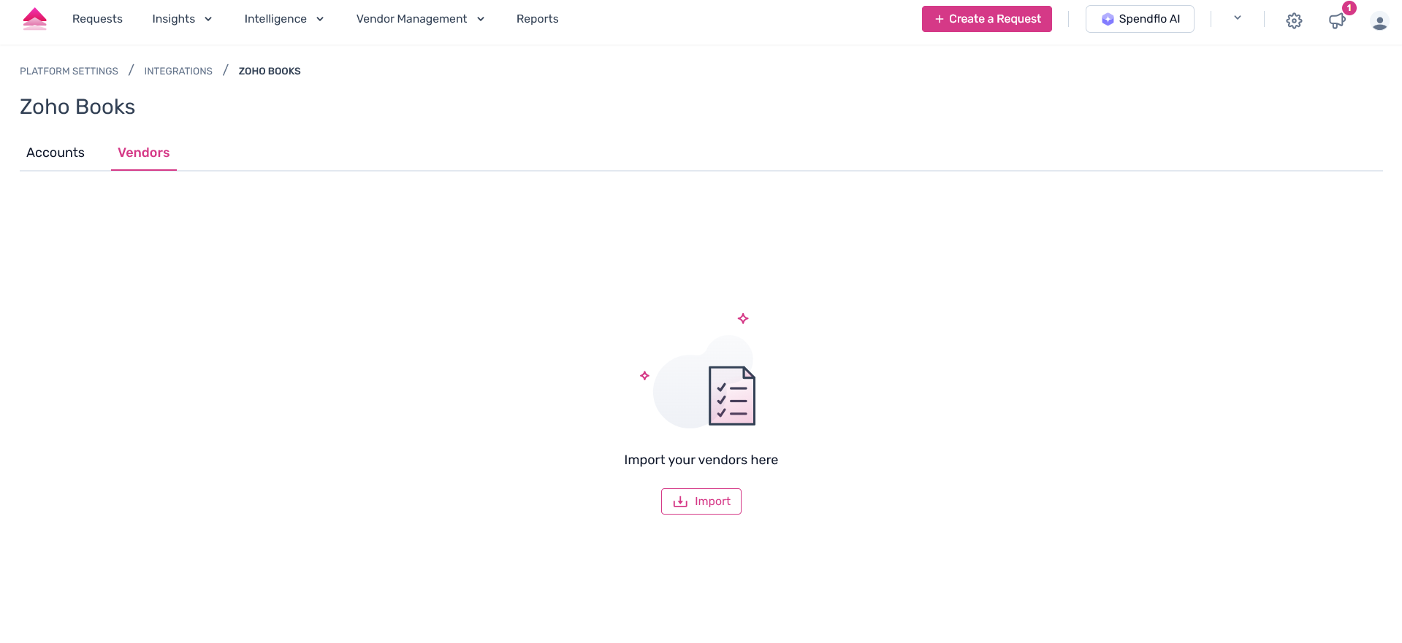Select the Vendors tab

(x=143, y=153)
